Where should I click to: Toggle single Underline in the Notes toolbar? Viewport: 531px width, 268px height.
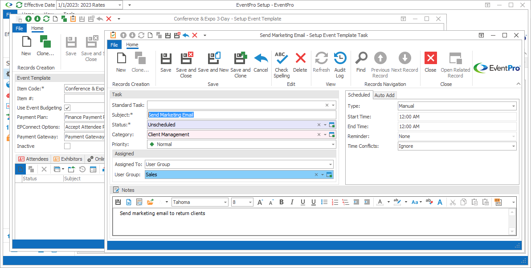tap(303, 202)
